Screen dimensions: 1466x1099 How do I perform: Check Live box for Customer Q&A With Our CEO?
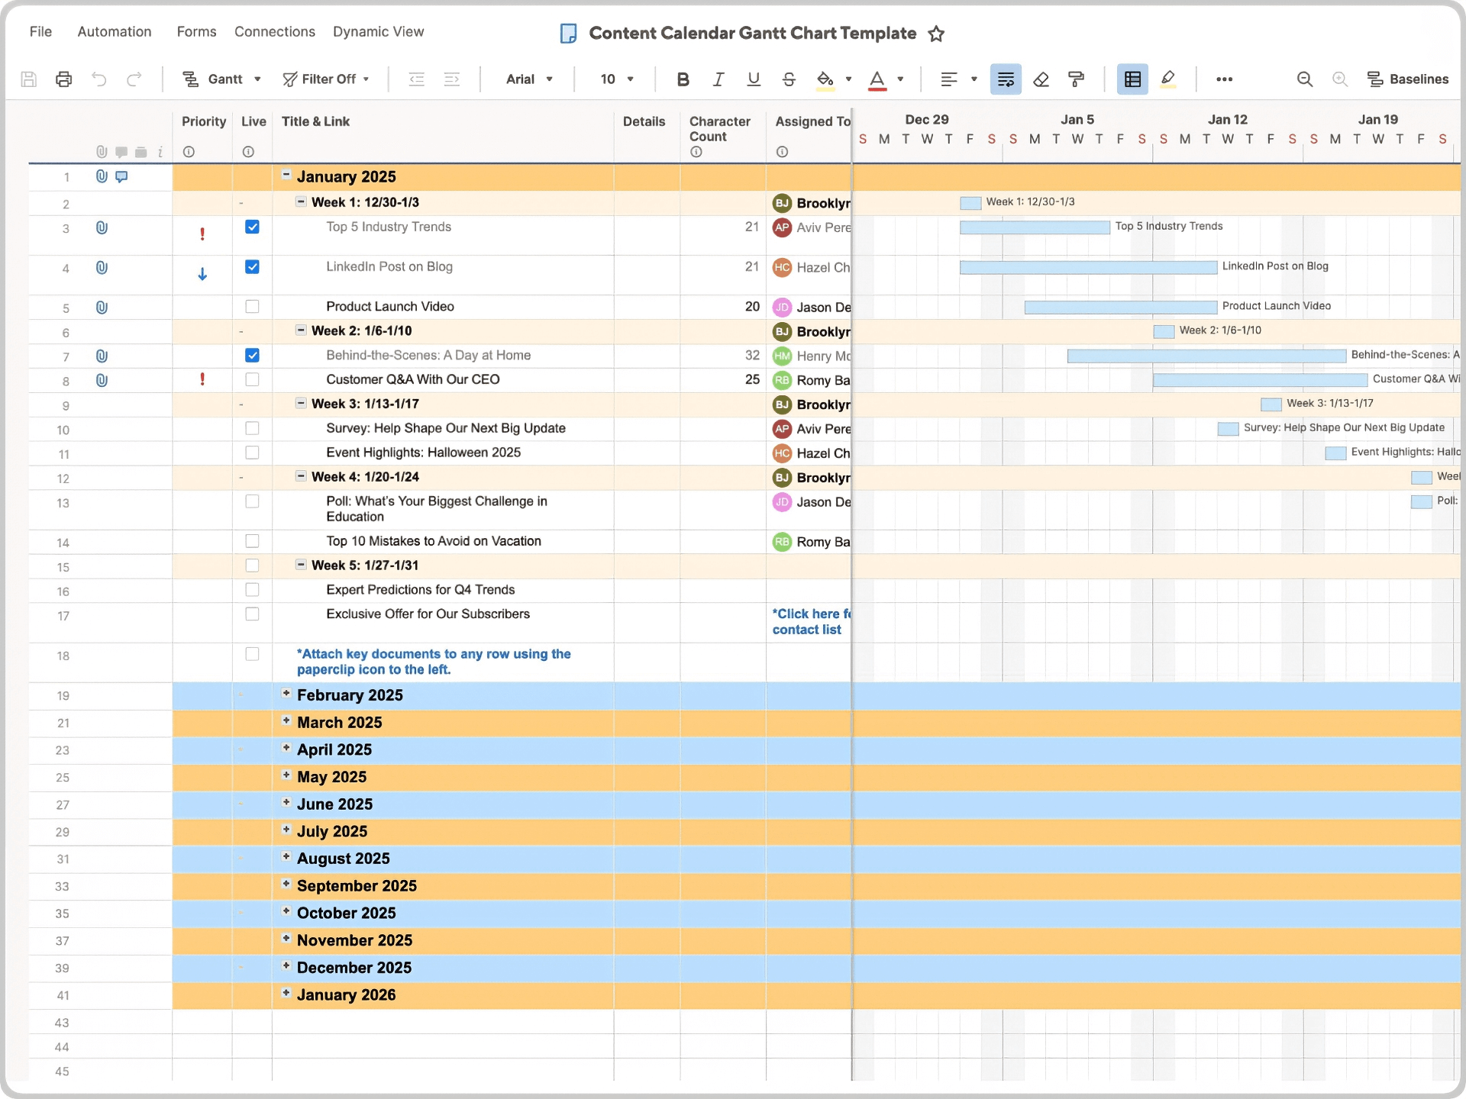[252, 379]
